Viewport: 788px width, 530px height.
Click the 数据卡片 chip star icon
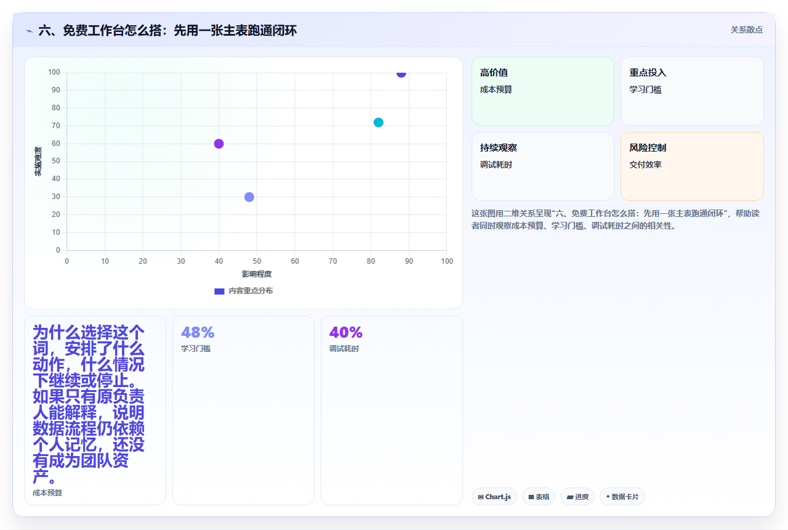(x=608, y=497)
